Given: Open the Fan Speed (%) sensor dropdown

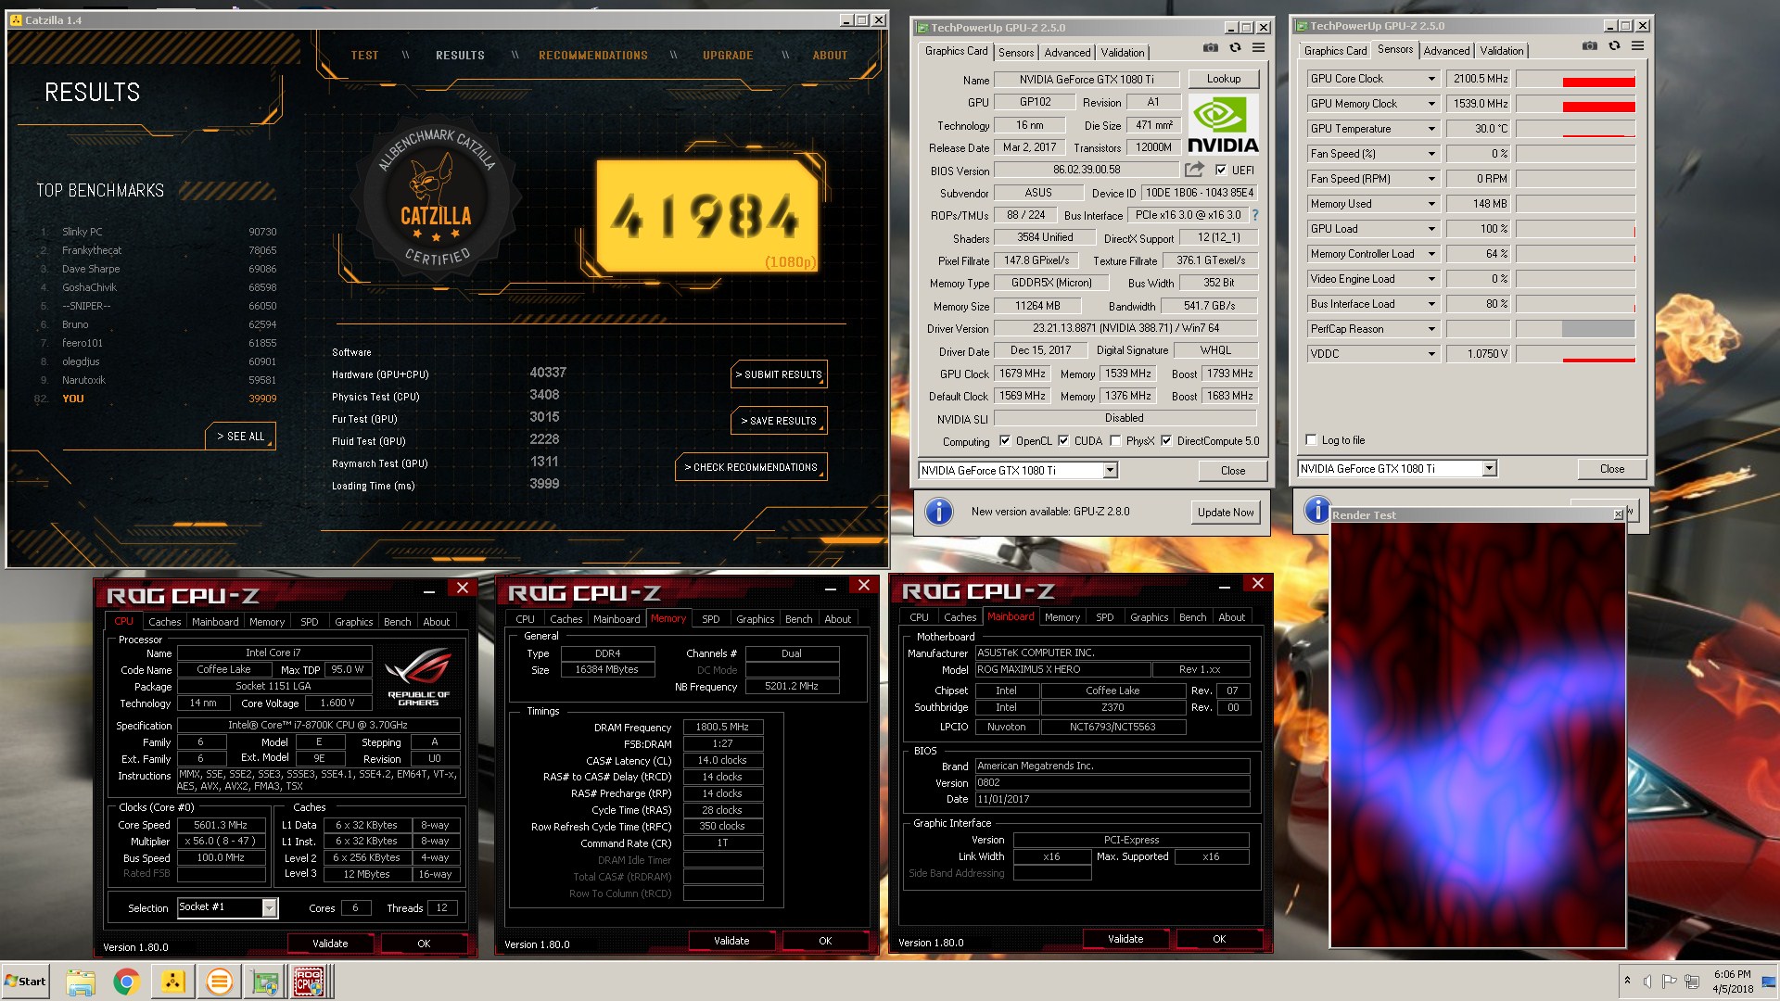Looking at the screenshot, I should tap(1431, 154).
